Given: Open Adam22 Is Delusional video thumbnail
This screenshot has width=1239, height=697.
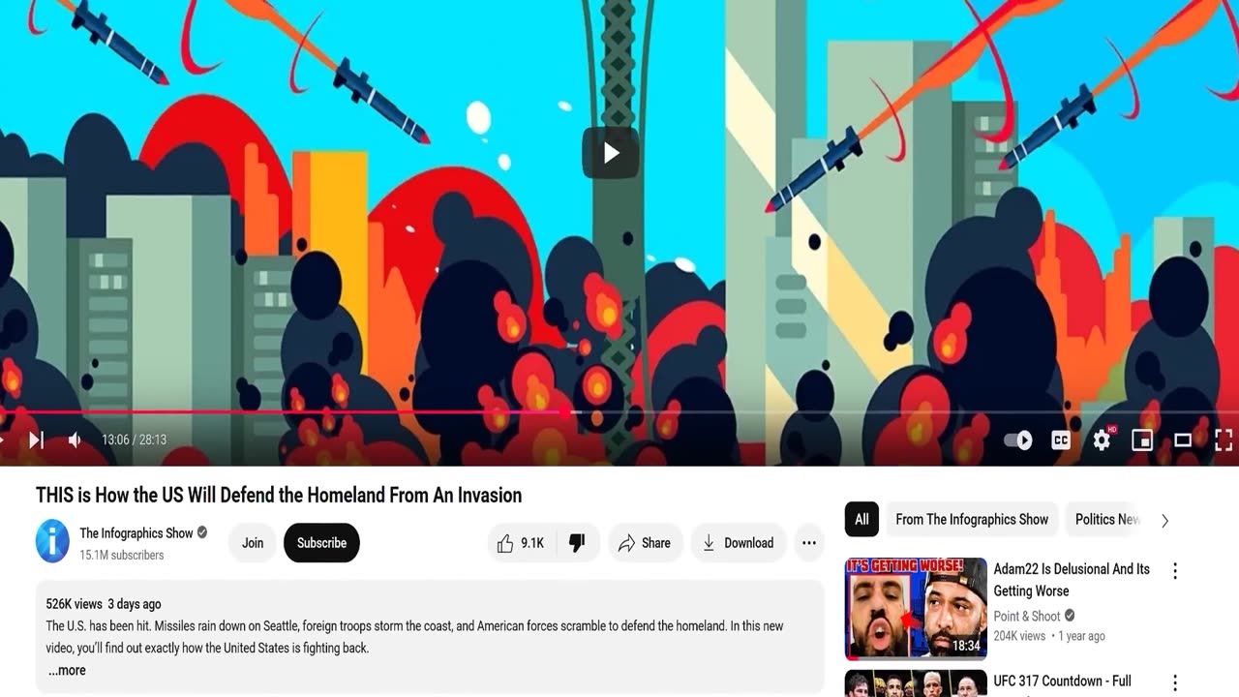Looking at the screenshot, I should 916,609.
